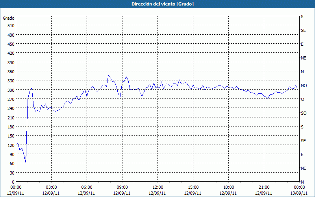The height and width of the screenshot is (197, 315).
Task: Click the 210 degree axis label
Action: 11,117
